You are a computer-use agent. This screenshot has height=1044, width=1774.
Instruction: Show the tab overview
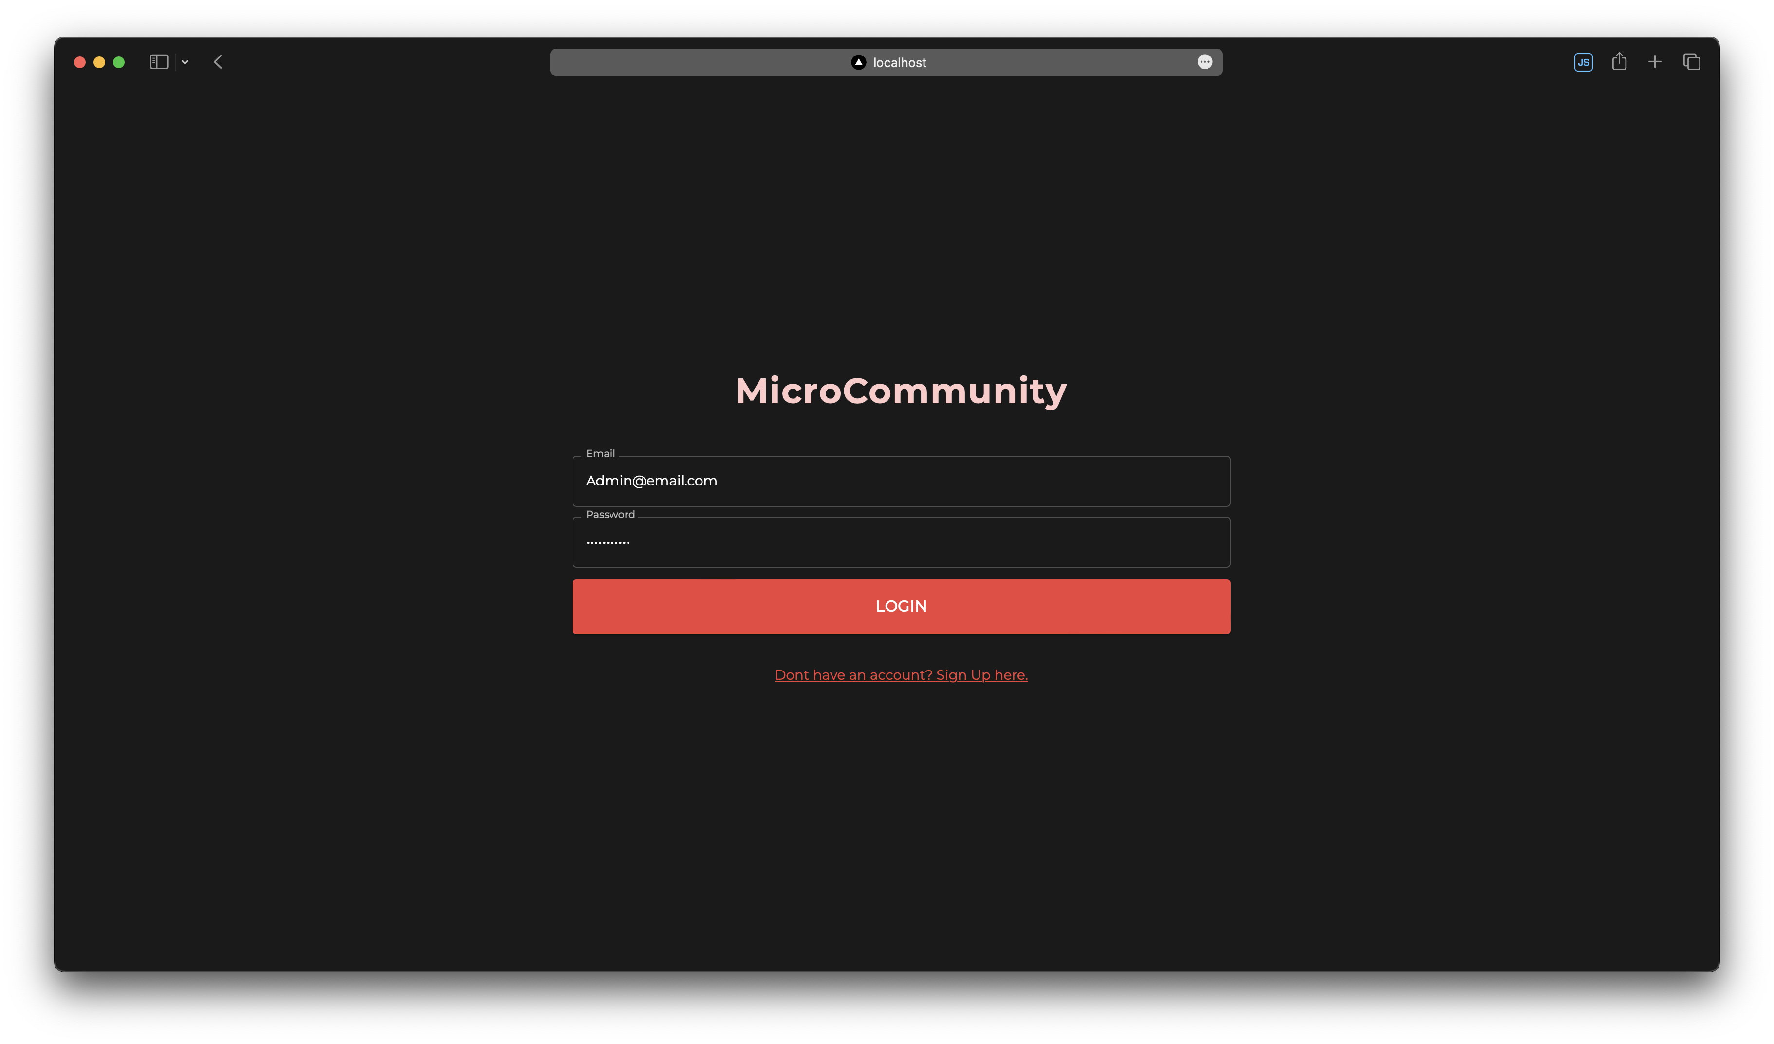coord(1692,62)
